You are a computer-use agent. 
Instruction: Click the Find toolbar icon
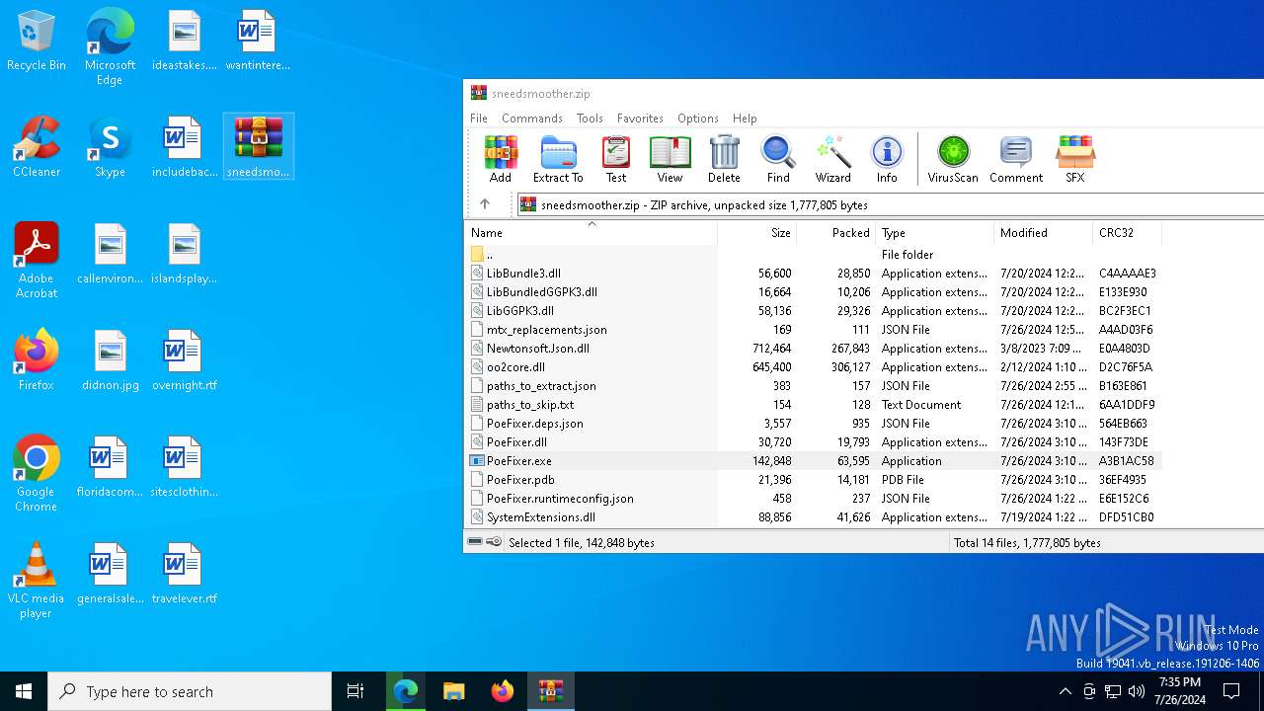[x=778, y=160]
